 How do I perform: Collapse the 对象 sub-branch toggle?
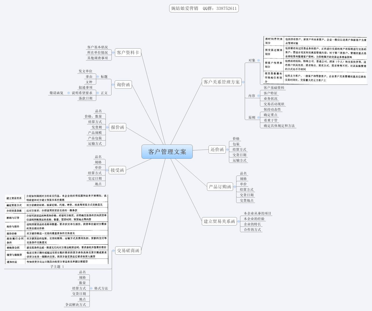tap(258, 60)
